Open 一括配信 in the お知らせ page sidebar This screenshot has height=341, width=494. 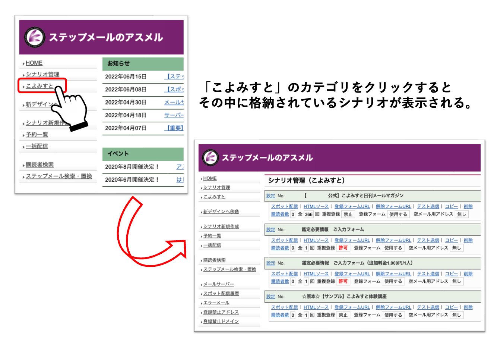point(37,146)
